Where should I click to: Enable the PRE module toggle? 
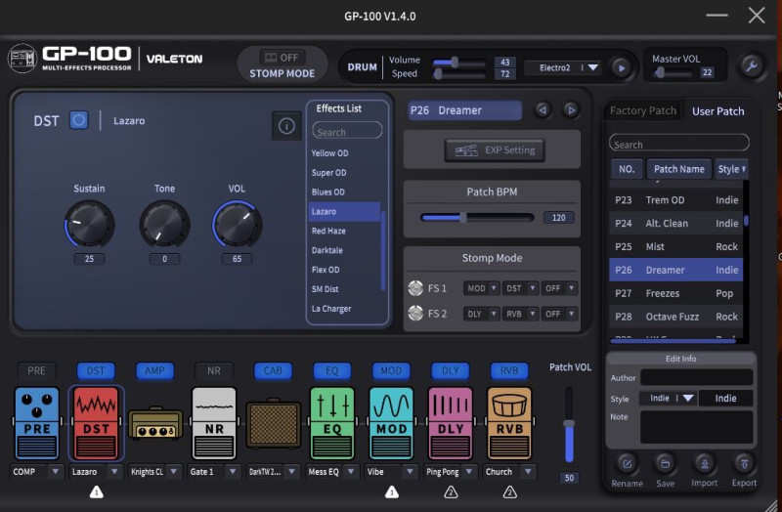pos(36,371)
